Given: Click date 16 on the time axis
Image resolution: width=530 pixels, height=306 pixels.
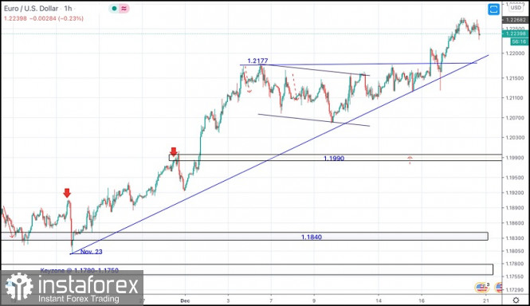Looking at the screenshot, I should (x=422, y=300).
